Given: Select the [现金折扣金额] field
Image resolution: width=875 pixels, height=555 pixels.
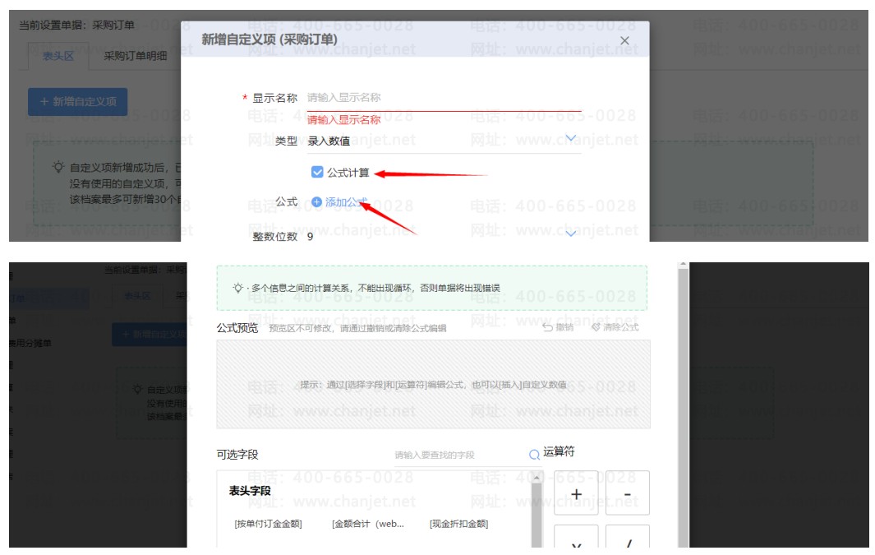Looking at the screenshot, I should [x=458, y=524].
